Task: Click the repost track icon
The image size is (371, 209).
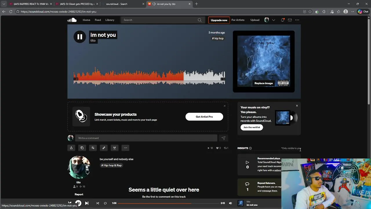Action: [x=93, y=148]
